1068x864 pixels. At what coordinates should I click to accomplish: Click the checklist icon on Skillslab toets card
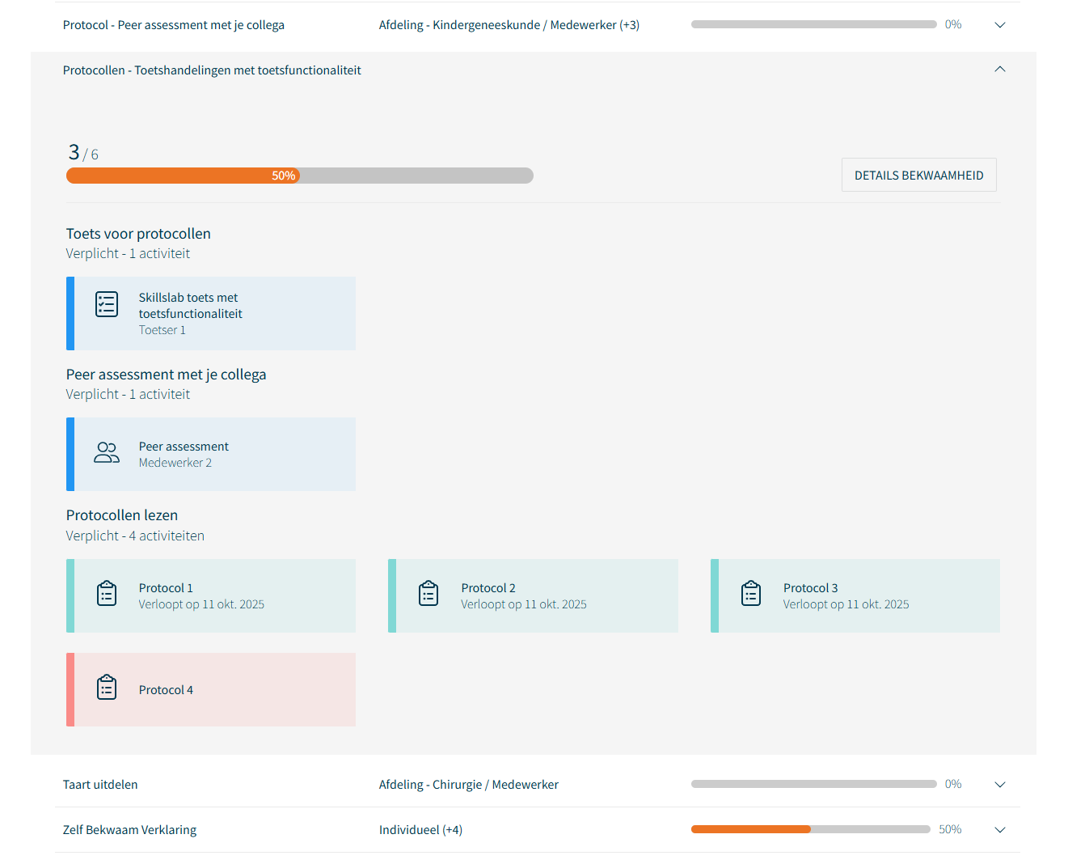pyautogui.click(x=107, y=304)
